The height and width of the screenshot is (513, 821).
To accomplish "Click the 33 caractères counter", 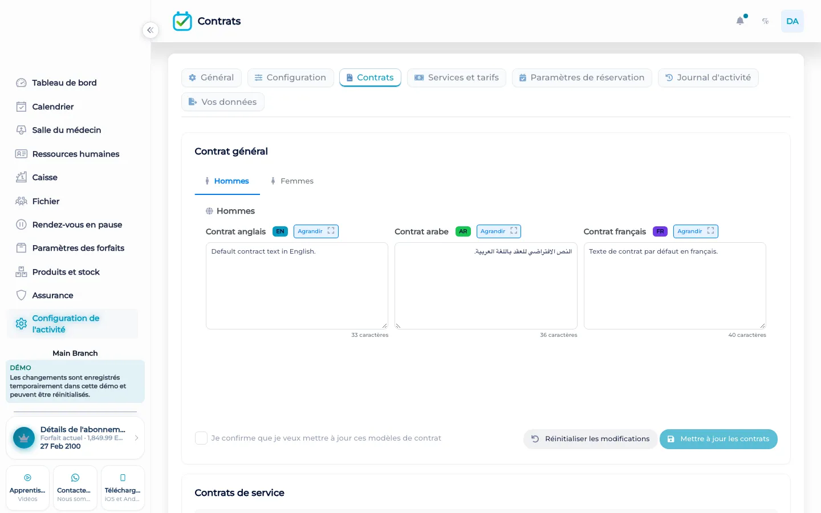I will (369, 335).
